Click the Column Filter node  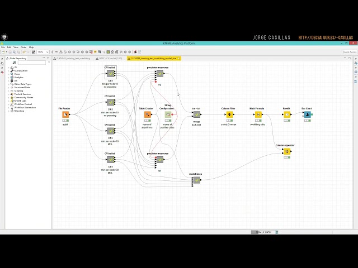pos(229,114)
